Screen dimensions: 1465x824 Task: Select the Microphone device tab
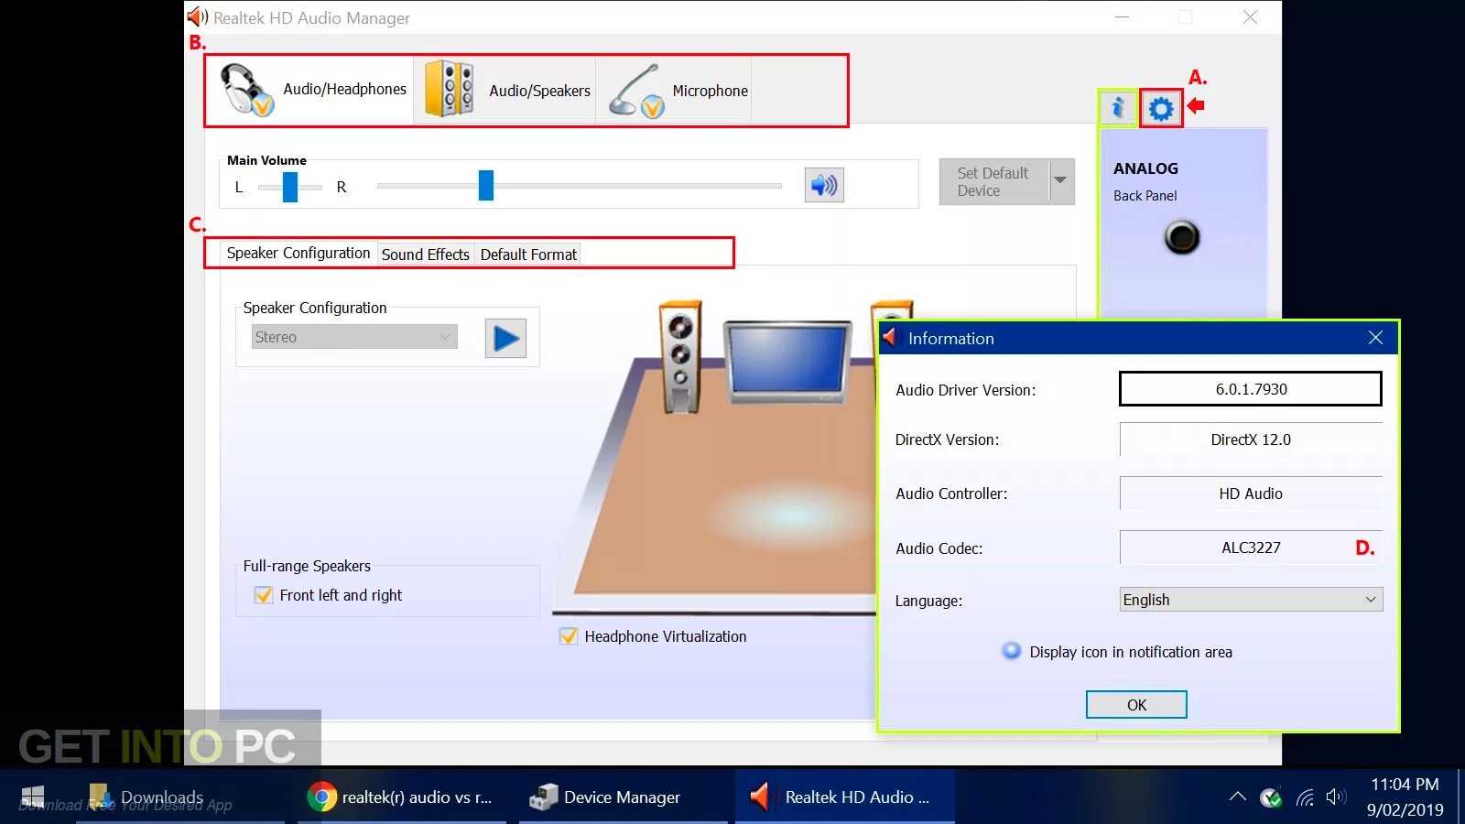point(675,91)
